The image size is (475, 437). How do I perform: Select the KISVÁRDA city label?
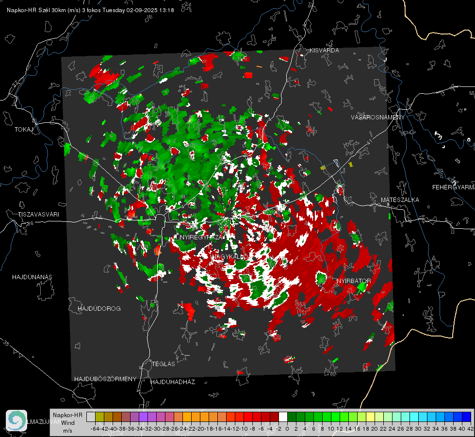[324, 50]
